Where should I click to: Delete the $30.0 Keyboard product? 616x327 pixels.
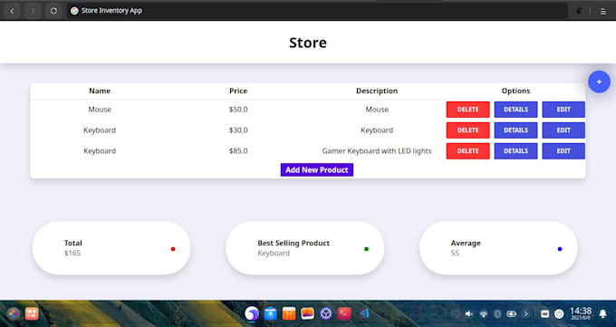pos(468,130)
